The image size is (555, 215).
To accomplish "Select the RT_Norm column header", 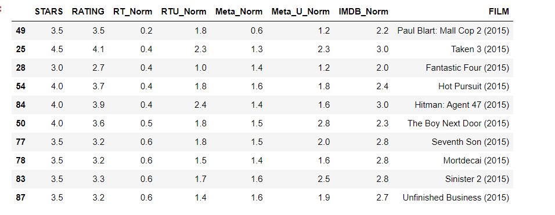I will 133,12.
